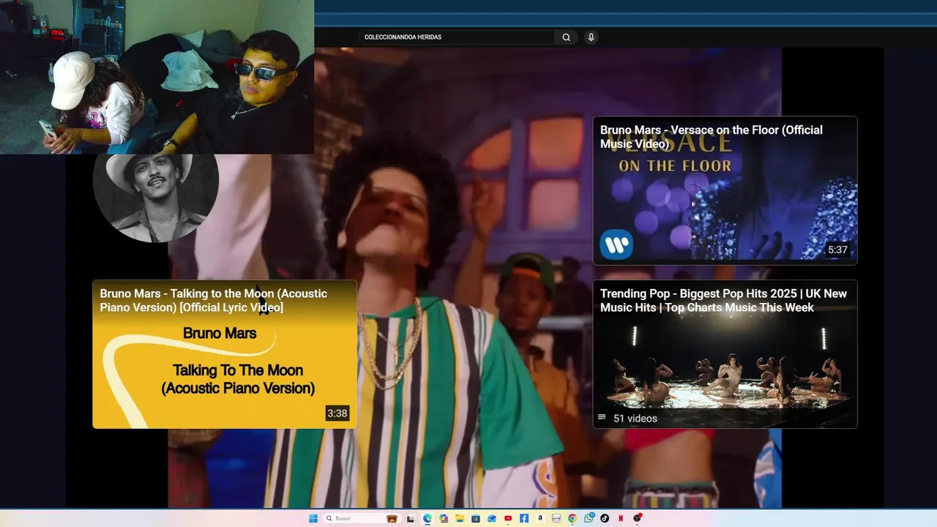
Task: Open Outlook mail from the taskbar
Action: [x=492, y=518]
